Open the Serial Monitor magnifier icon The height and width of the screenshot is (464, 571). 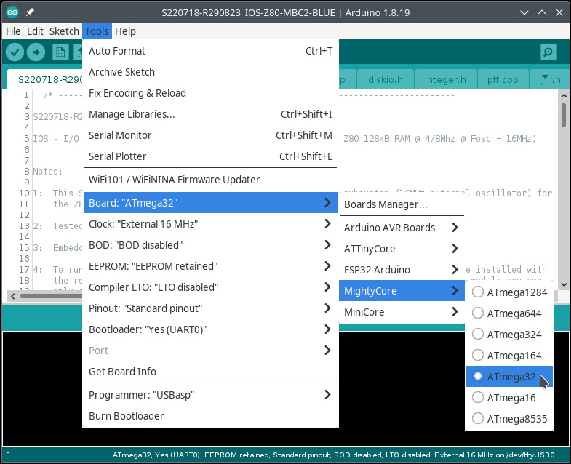(x=548, y=52)
